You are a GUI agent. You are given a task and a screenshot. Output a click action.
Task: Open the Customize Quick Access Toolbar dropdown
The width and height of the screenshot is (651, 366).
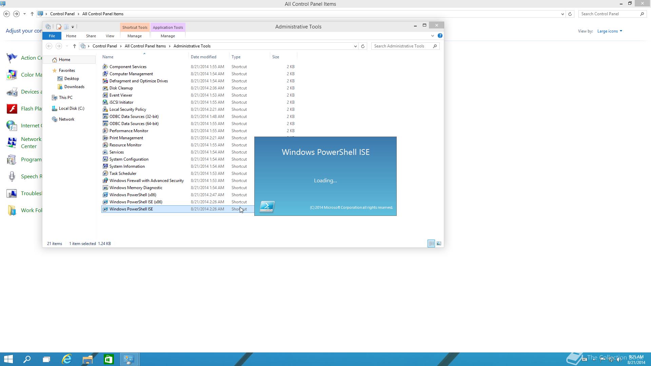pos(73,27)
